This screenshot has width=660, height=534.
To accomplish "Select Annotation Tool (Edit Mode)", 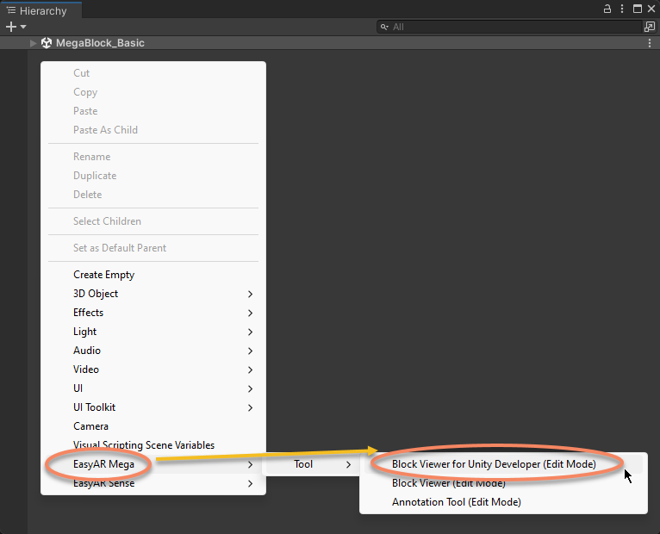I will tap(503, 502).
